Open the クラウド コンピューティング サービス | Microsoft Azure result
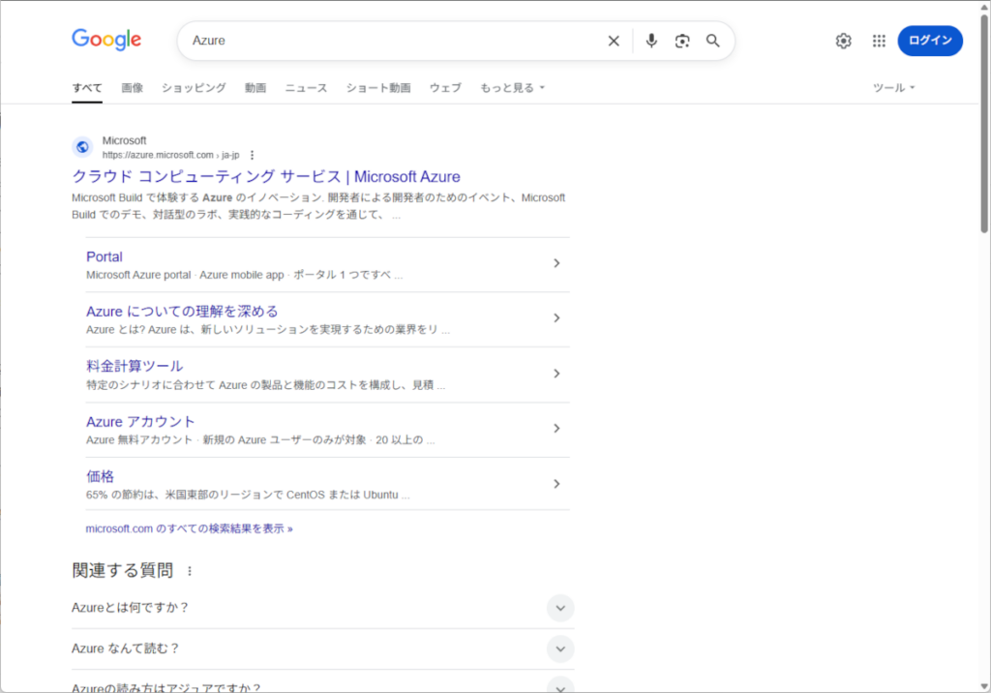The image size is (991, 693). click(266, 176)
